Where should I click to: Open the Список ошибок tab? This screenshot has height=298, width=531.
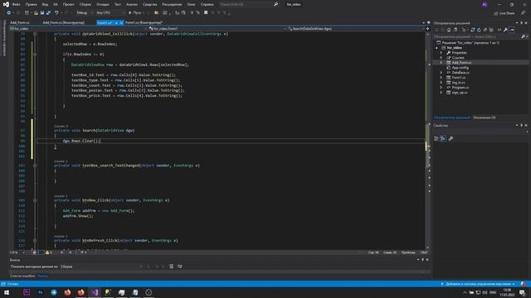pos(22,276)
